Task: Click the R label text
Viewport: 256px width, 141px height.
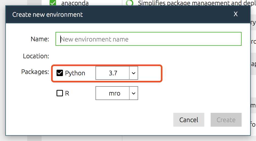Action: [x=67, y=94]
